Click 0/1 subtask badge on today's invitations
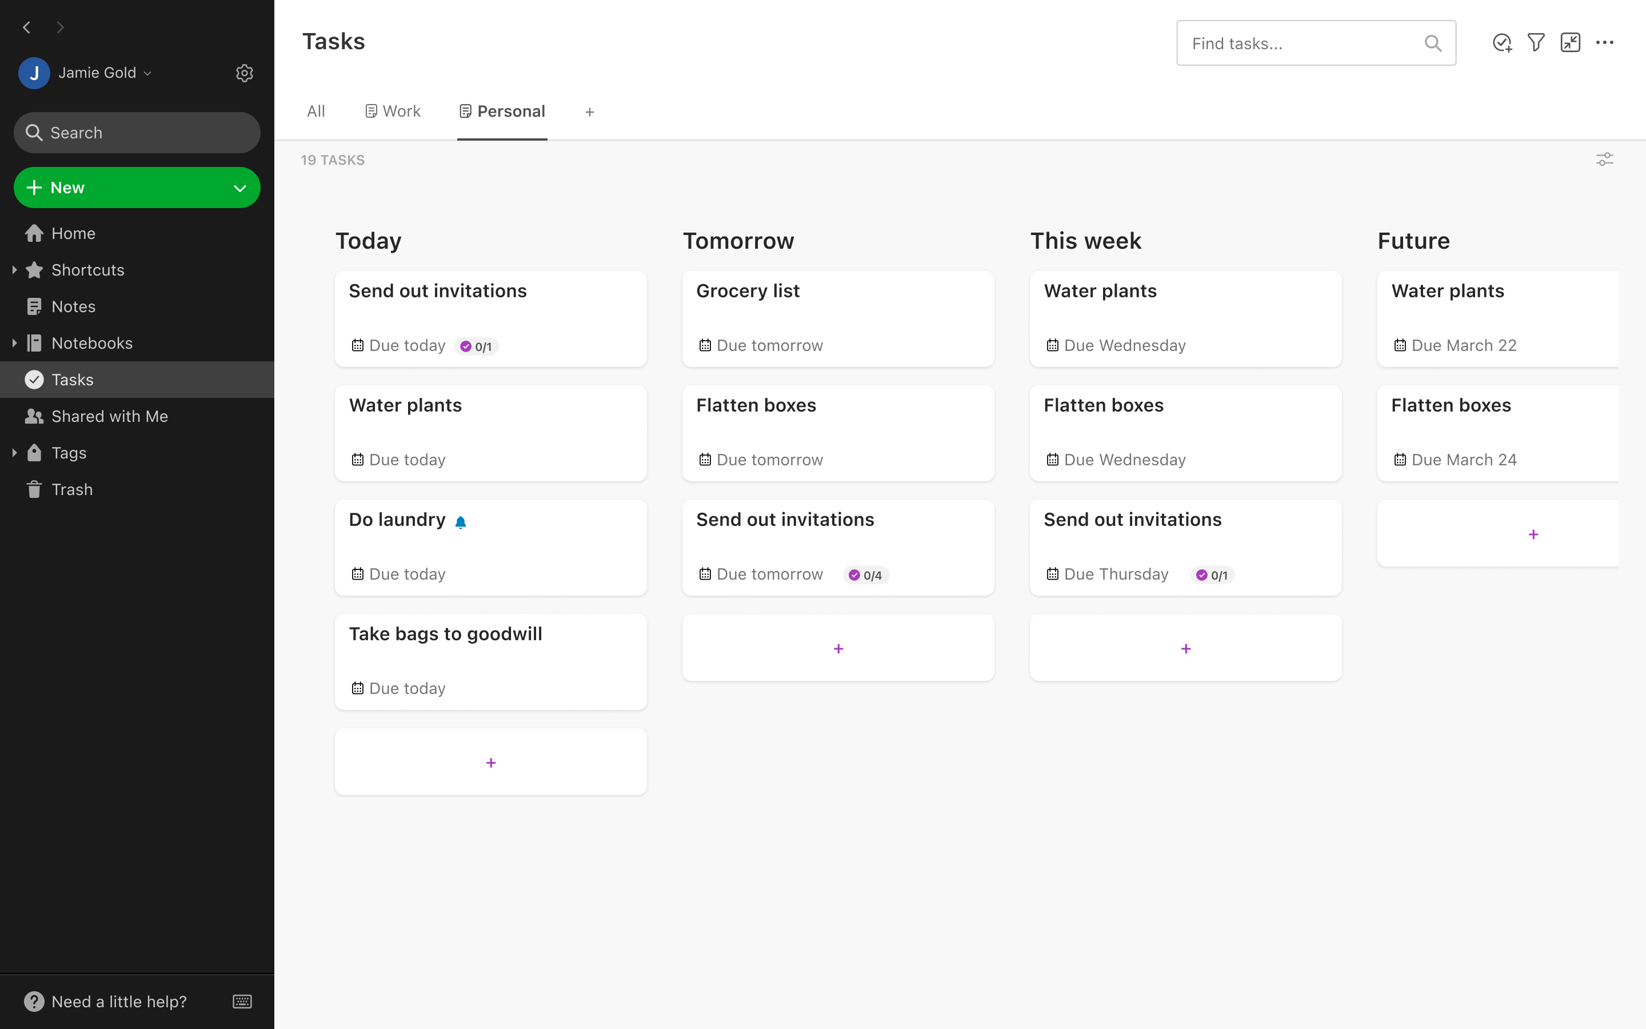1646x1029 pixels. 477,346
